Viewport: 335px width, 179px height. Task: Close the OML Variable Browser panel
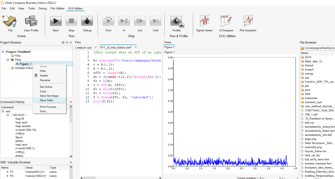click(71, 162)
